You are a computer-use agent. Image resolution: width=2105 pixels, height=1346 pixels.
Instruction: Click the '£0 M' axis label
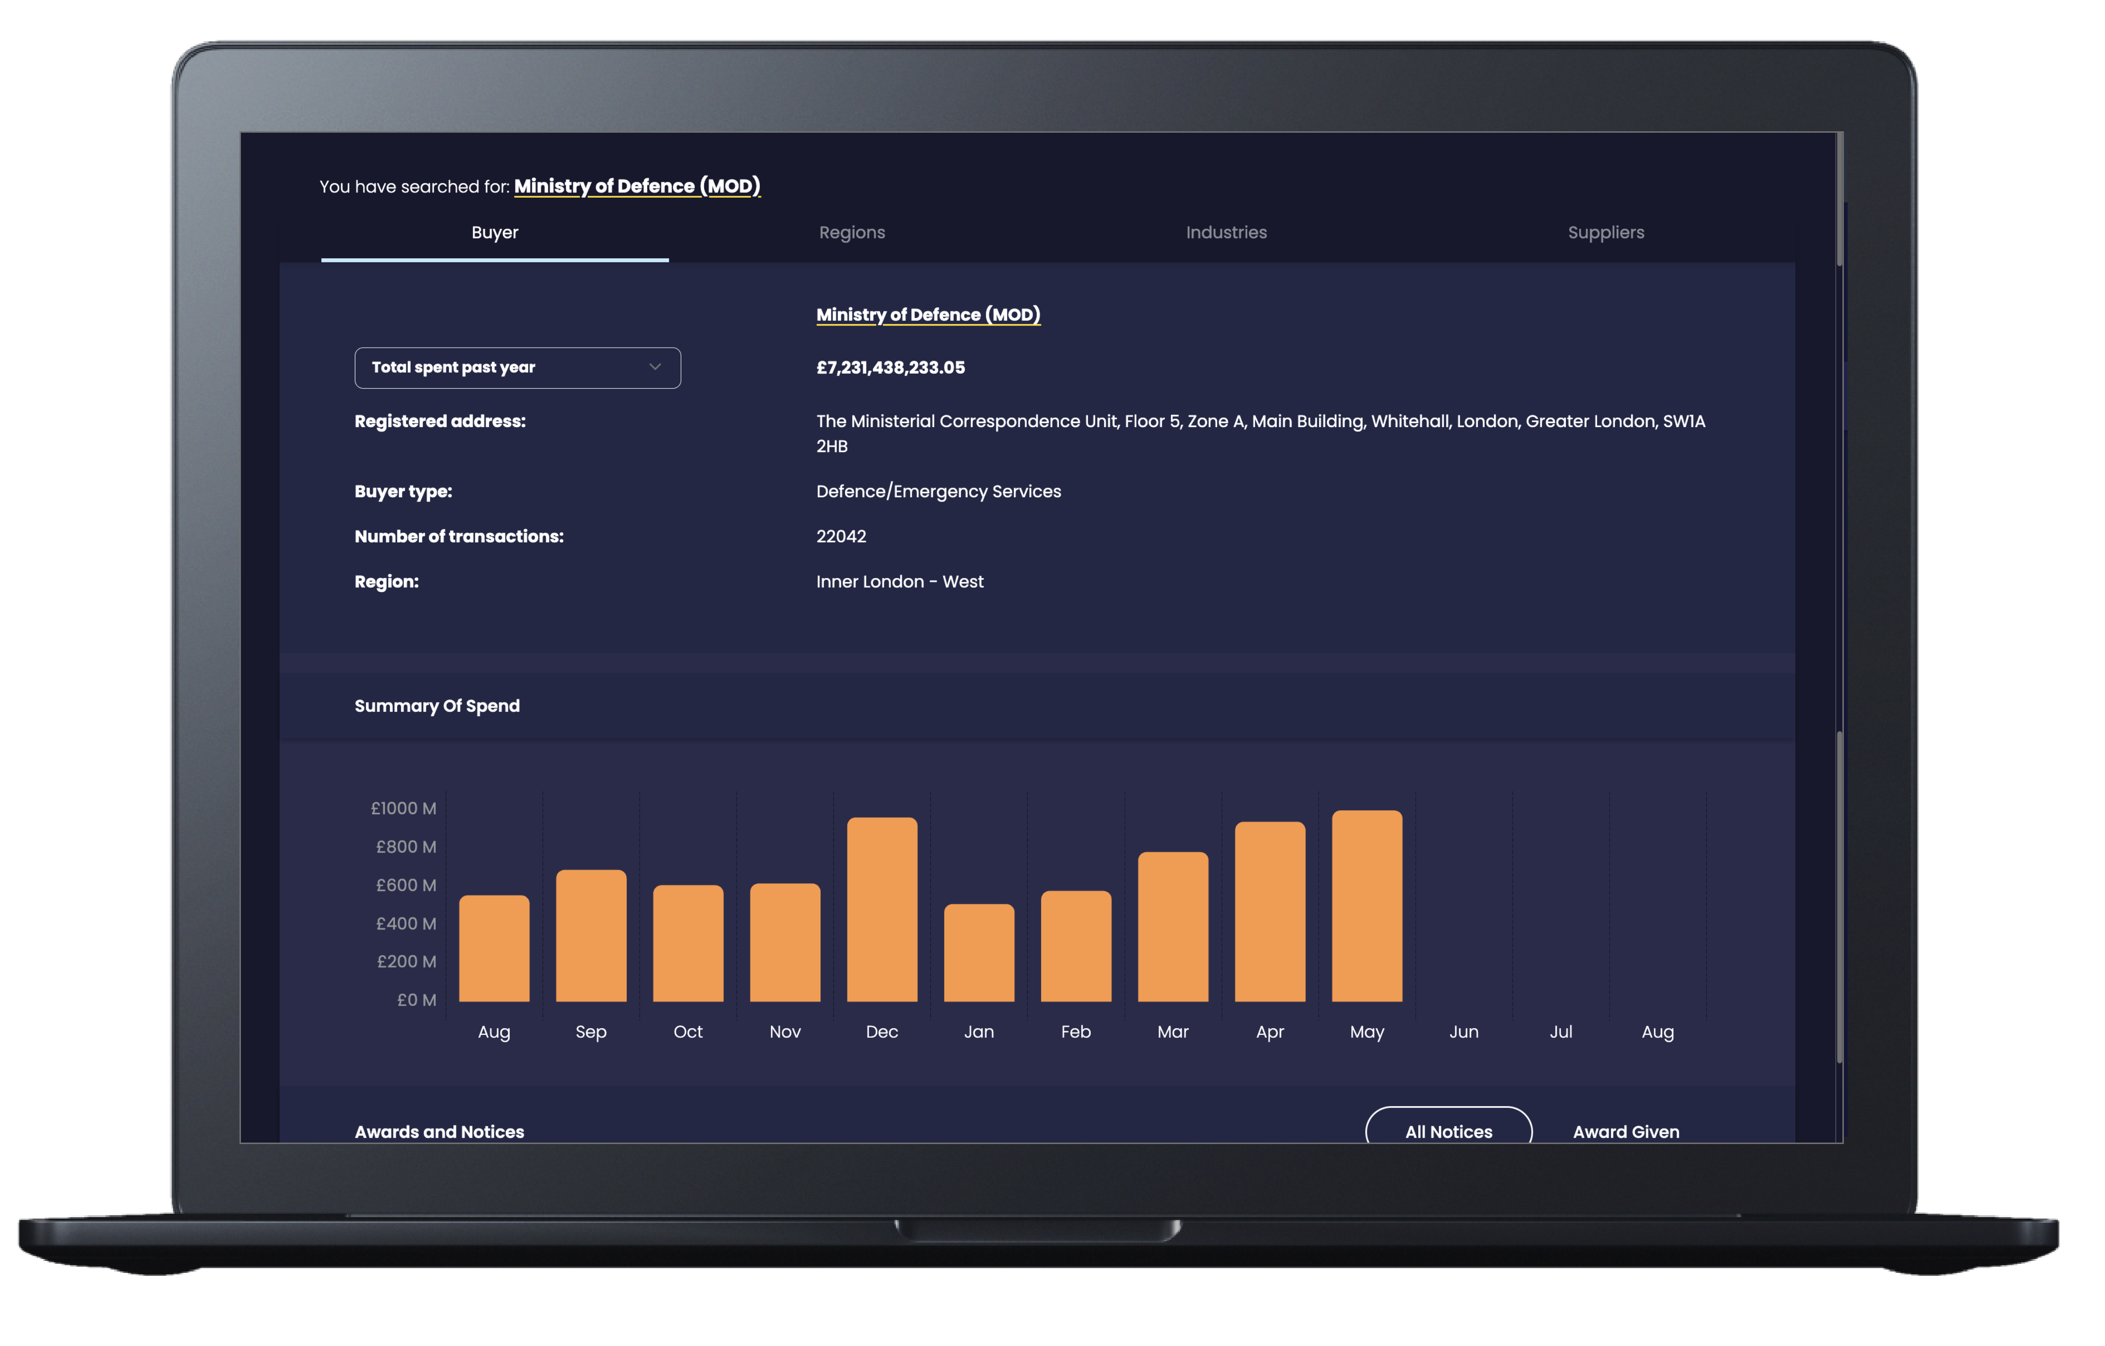tap(416, 1000)
